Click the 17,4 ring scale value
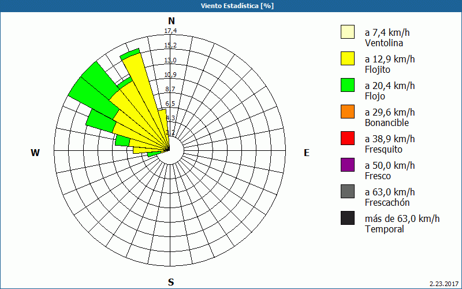462x289 pixels. click(x=170, y=31)
